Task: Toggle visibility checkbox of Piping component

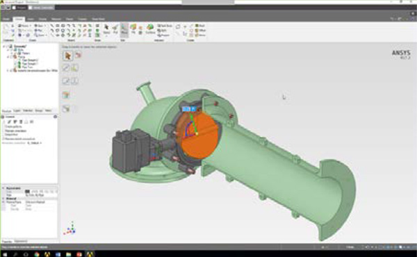Action: pyautogui.click(x=11, y=57)
